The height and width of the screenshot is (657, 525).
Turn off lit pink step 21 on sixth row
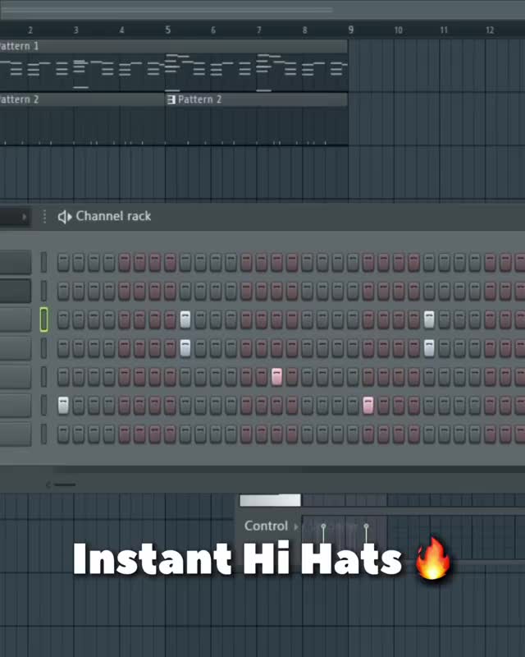point(368,405)
